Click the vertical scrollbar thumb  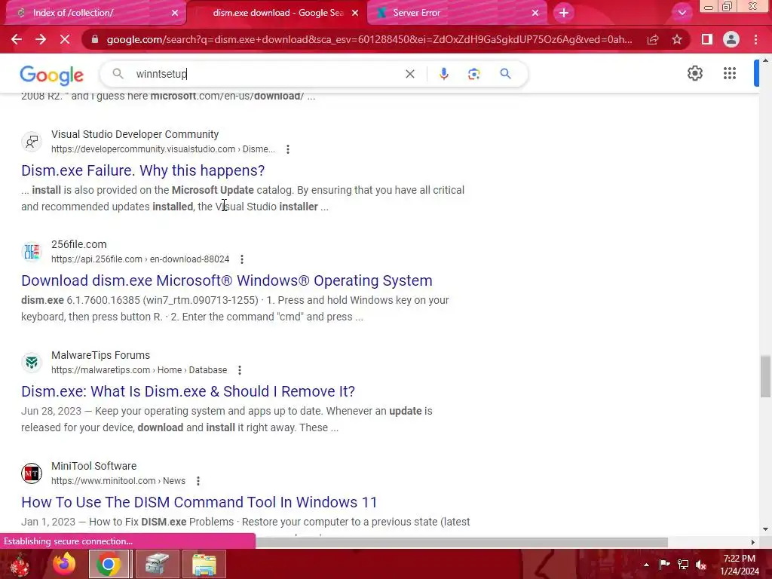(x=765, y=377)
